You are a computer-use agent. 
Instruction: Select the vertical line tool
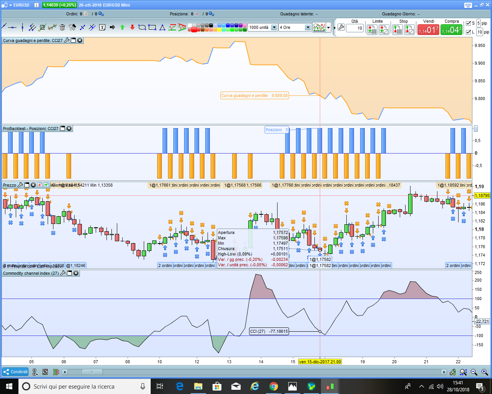click(x=22, y=27)
